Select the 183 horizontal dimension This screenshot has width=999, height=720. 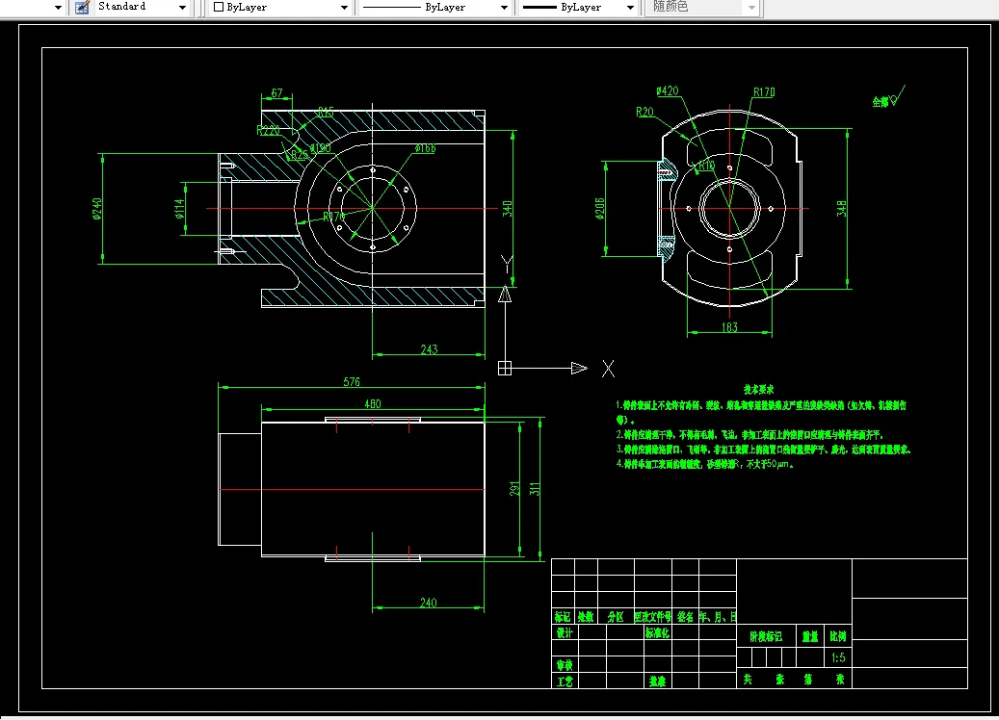pyautogui.click(x=729, y=327)
